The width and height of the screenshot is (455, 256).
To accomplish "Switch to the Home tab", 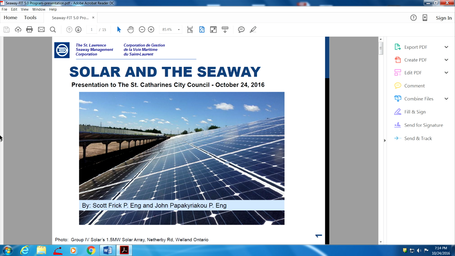I will (10, 17).
